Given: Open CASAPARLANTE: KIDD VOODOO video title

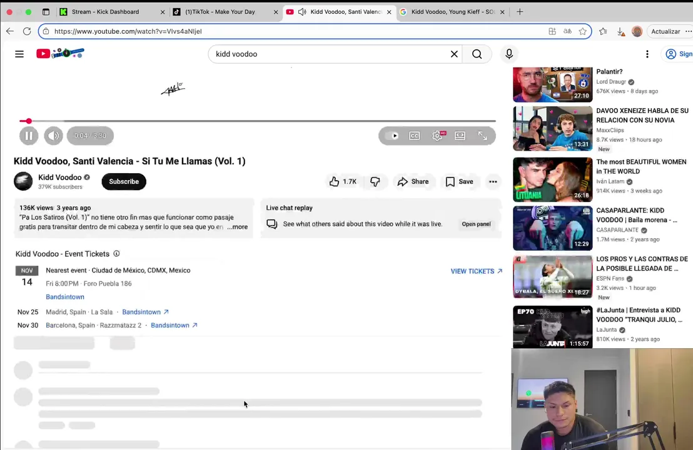Looking at the screenshot, I should (x=637, y=215).
